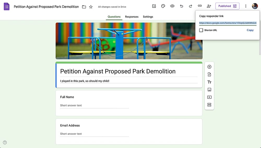Open Google account avatar
The width and height of the screenshot is (261, 148).
[255, 6]
